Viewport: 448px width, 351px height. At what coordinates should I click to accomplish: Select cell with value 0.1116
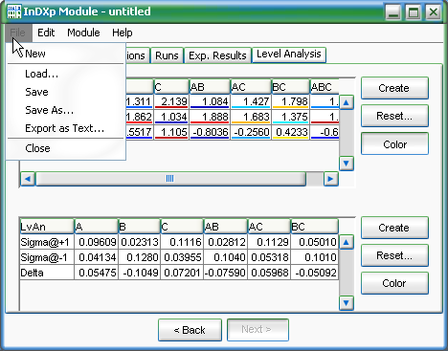[182, 242]
